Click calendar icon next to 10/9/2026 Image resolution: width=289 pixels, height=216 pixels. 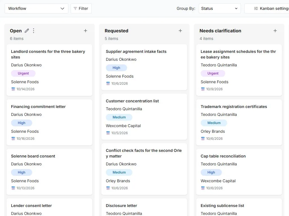point(203,89)
